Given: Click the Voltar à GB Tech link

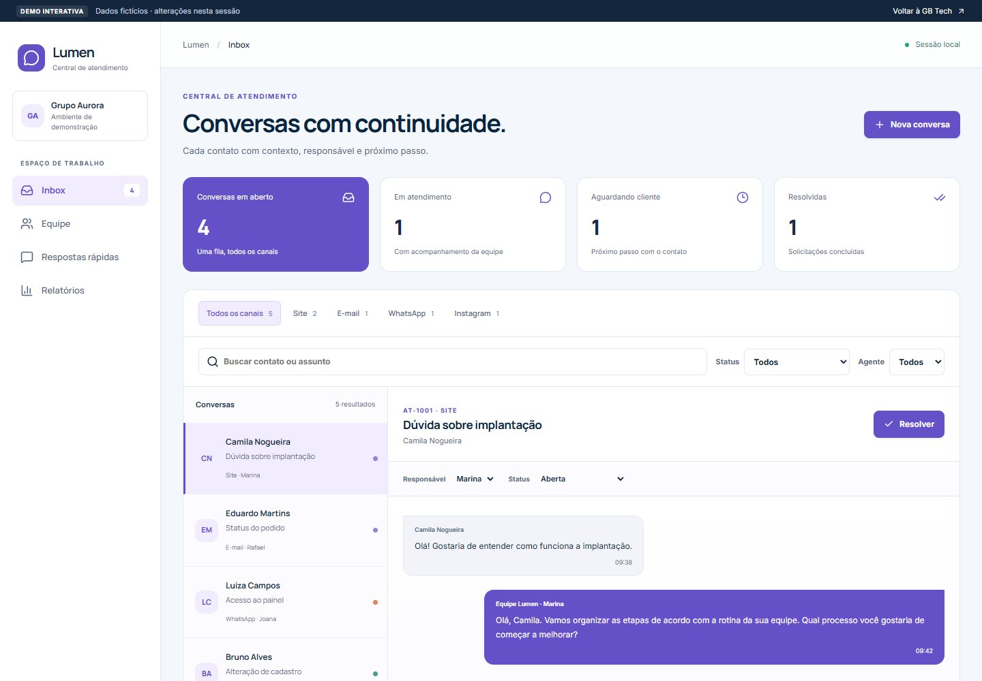Looking at the screenshot, I should pyautogui.click(x=929, y=11).
